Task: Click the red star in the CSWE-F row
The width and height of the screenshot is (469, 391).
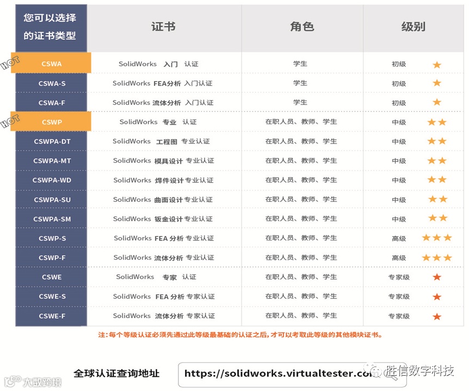Action: [437, 316]
